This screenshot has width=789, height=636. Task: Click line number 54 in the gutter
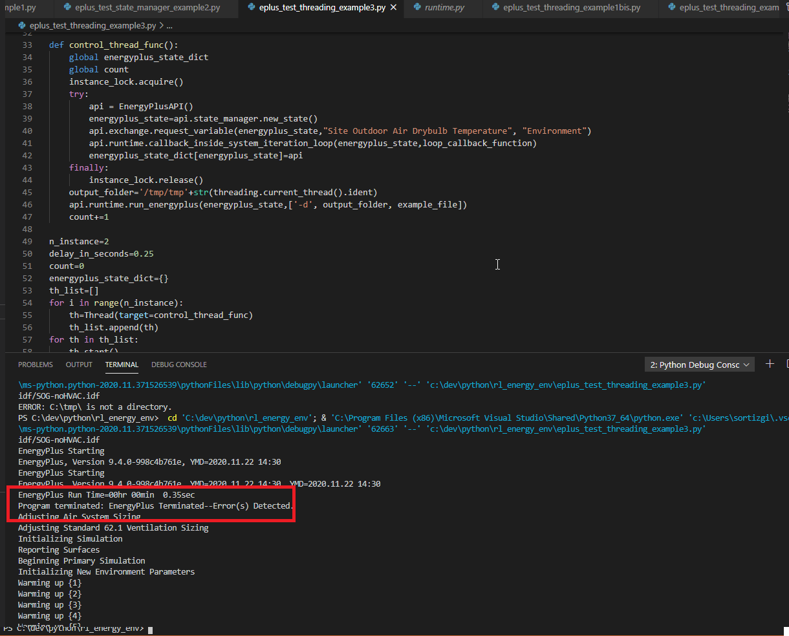click(27, 303)
